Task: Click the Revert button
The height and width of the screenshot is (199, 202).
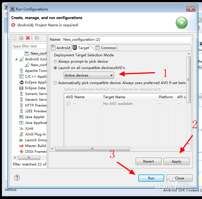Action: (148, 161)
